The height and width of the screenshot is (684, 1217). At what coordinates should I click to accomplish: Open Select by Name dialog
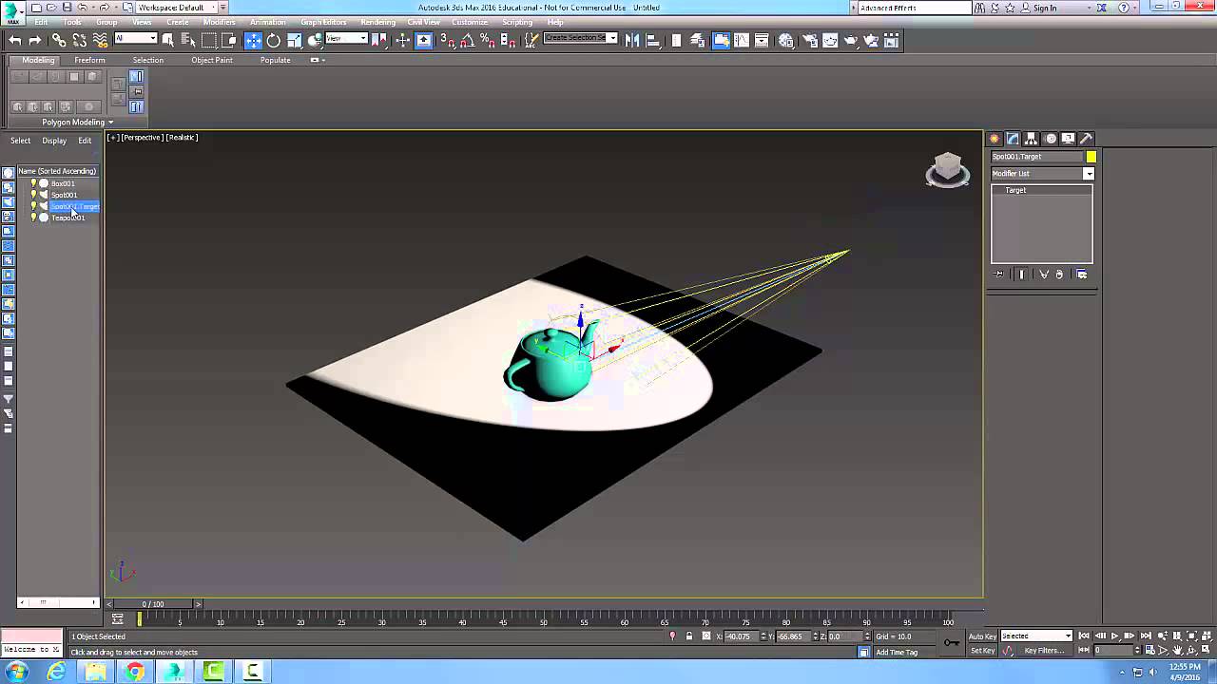[x=188, y=40]
